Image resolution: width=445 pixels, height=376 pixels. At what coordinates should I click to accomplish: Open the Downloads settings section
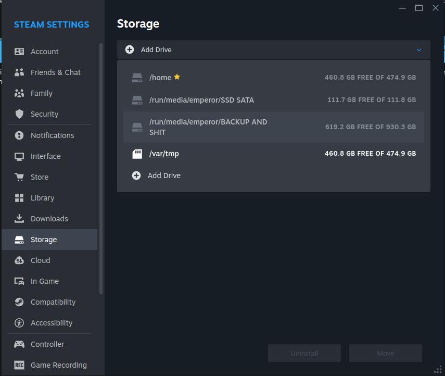point(49,219)
